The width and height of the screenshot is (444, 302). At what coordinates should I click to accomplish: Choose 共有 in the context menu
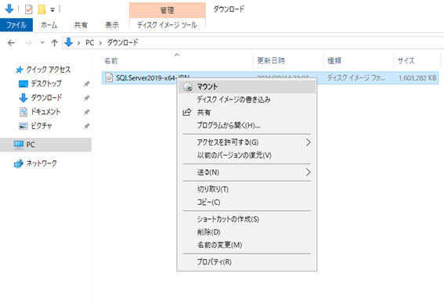click(247, 113)
